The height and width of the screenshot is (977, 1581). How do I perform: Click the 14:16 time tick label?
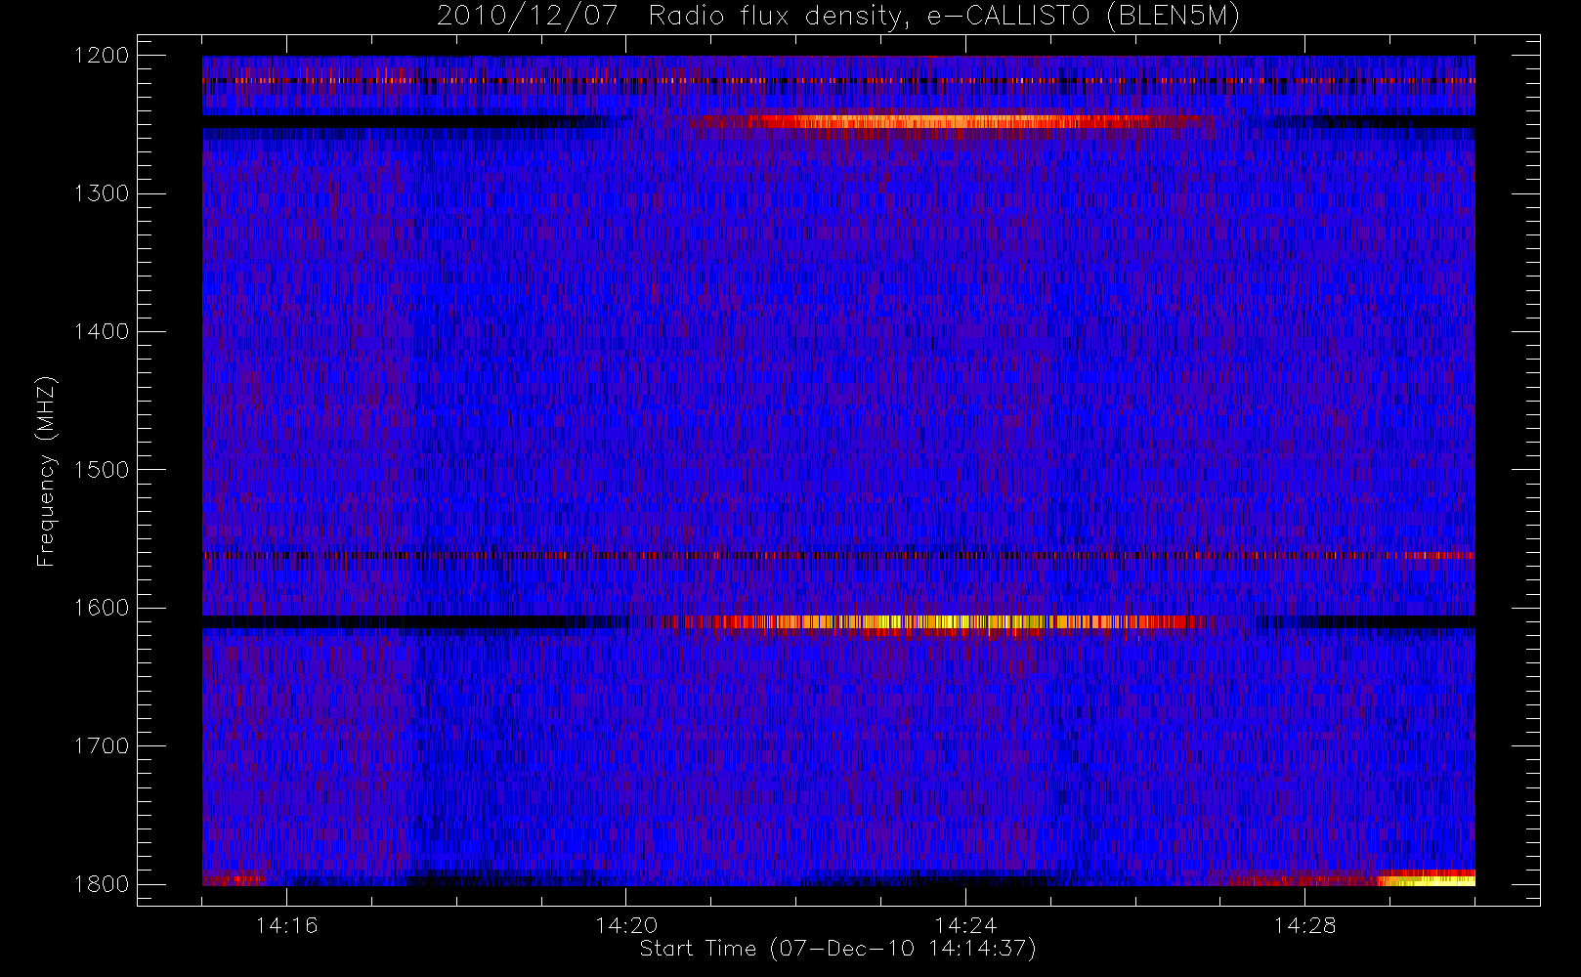[286, 924]
